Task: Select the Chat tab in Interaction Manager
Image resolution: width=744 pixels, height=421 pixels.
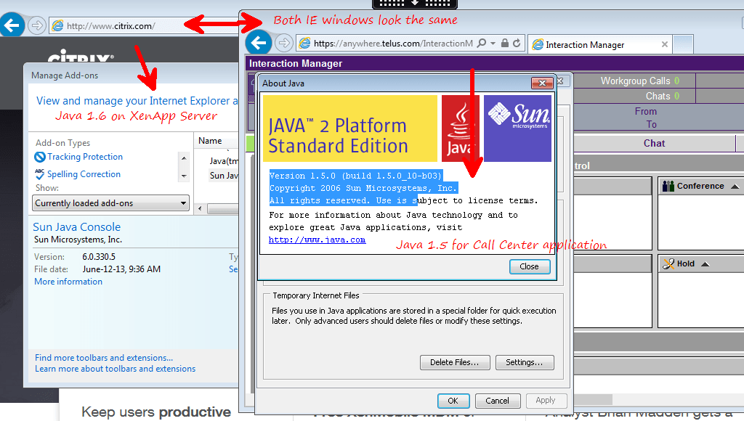Action: point(654,143)
